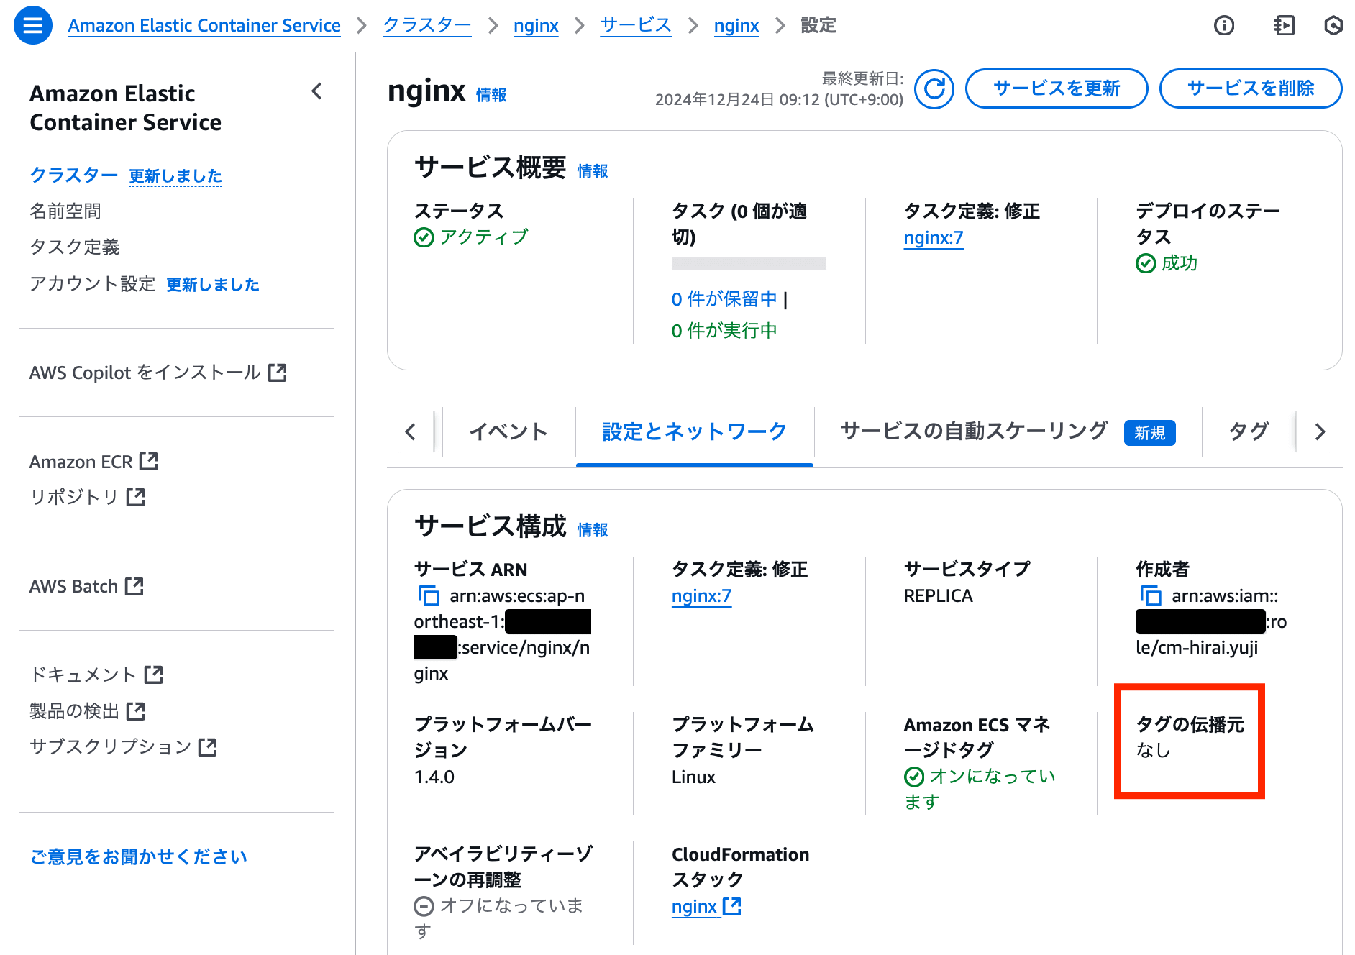Open the nginx CloudFormation stack link
Screen dimensions: 1355x955
tap(695, 907)
